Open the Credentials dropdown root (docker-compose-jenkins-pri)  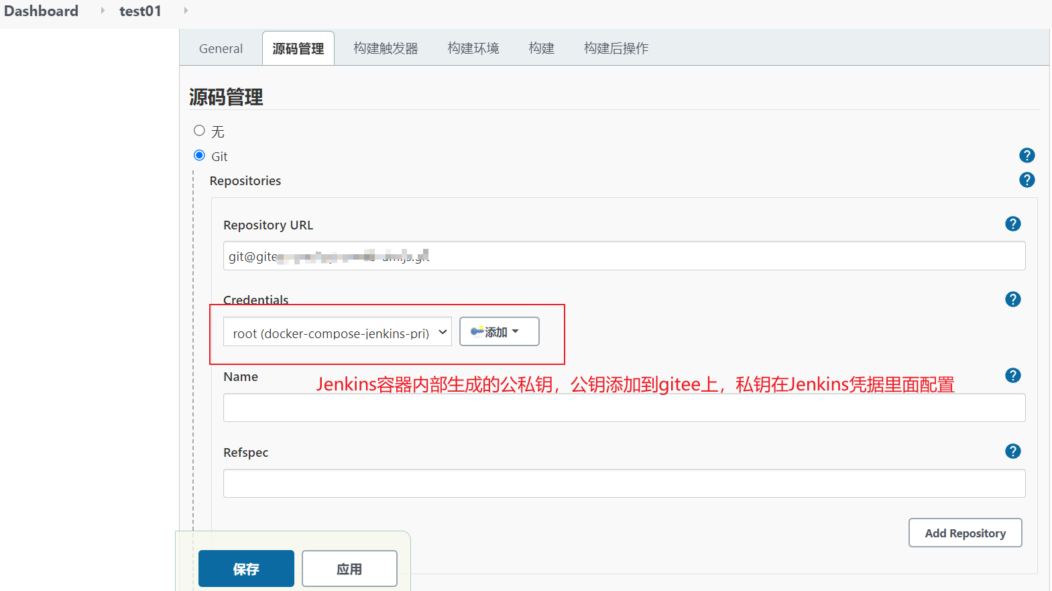pos(337,331)
